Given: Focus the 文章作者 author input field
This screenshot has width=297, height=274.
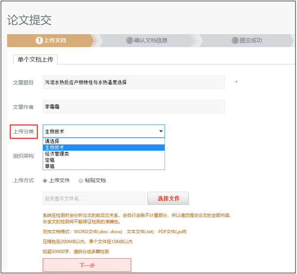Looking at the screenshot, I should 134,107.
